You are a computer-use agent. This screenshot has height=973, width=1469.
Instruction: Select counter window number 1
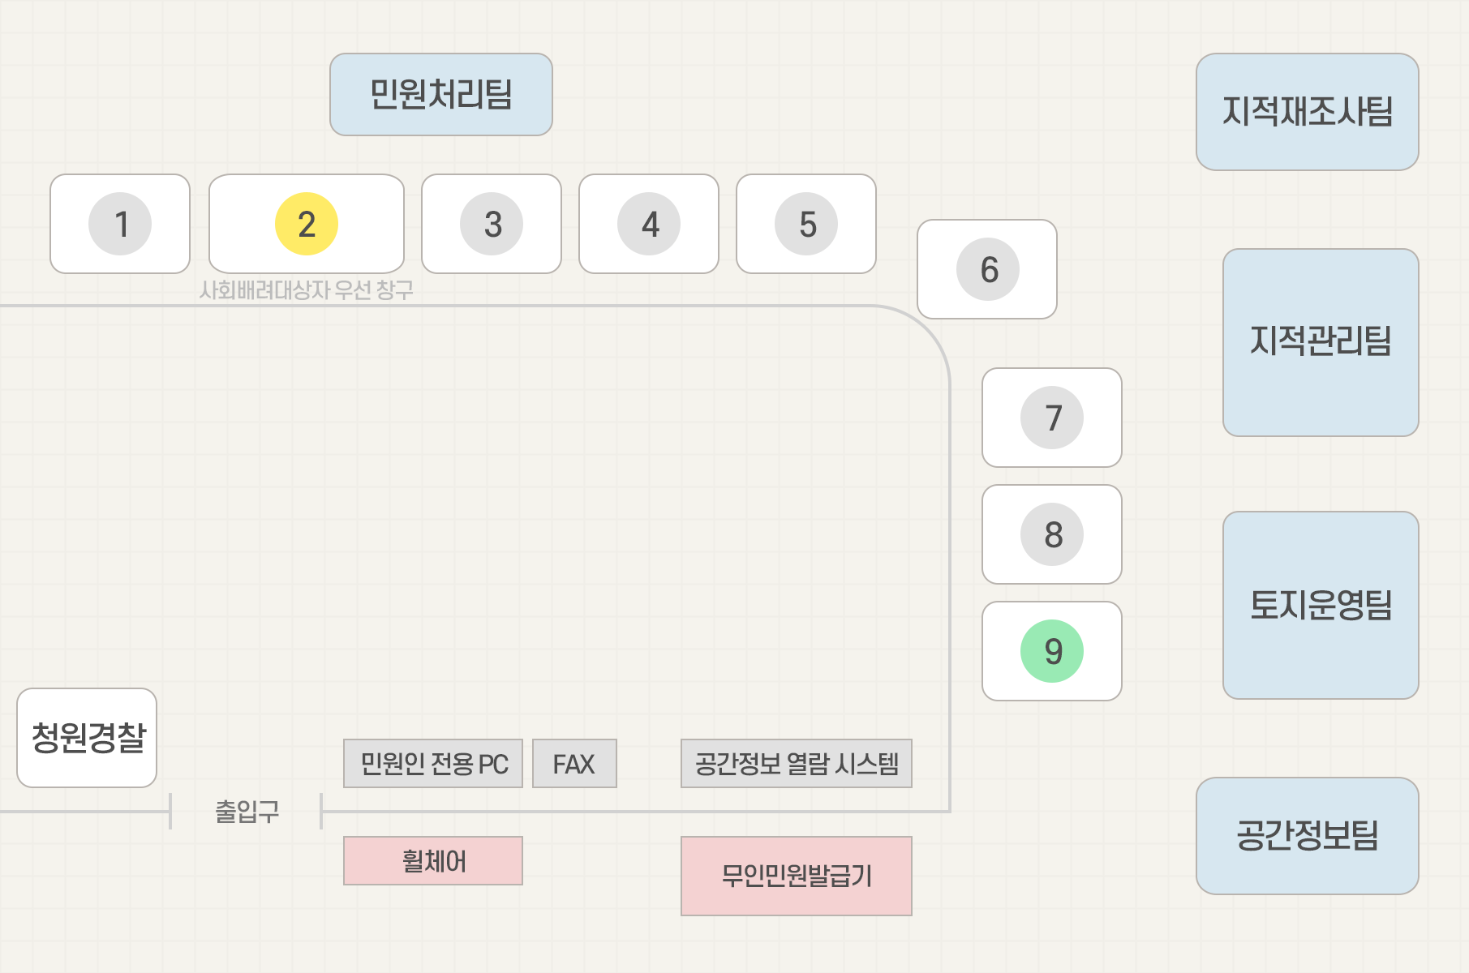120,224
